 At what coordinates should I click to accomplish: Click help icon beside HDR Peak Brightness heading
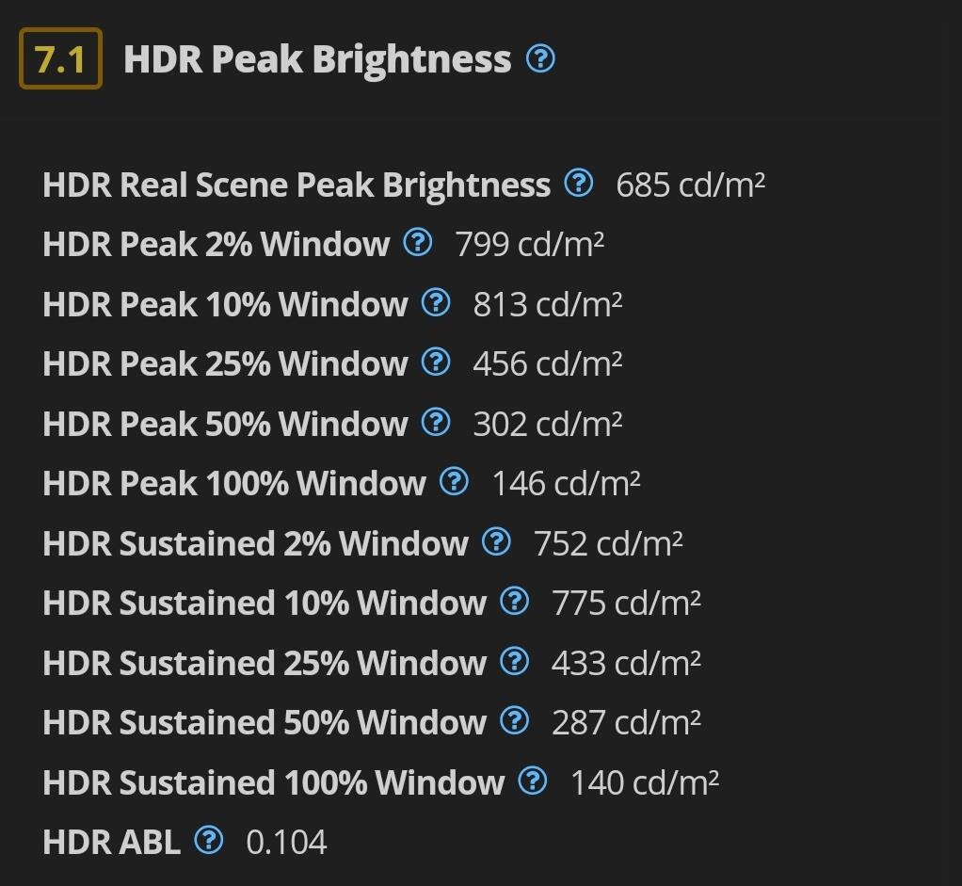tap(540, 58)
